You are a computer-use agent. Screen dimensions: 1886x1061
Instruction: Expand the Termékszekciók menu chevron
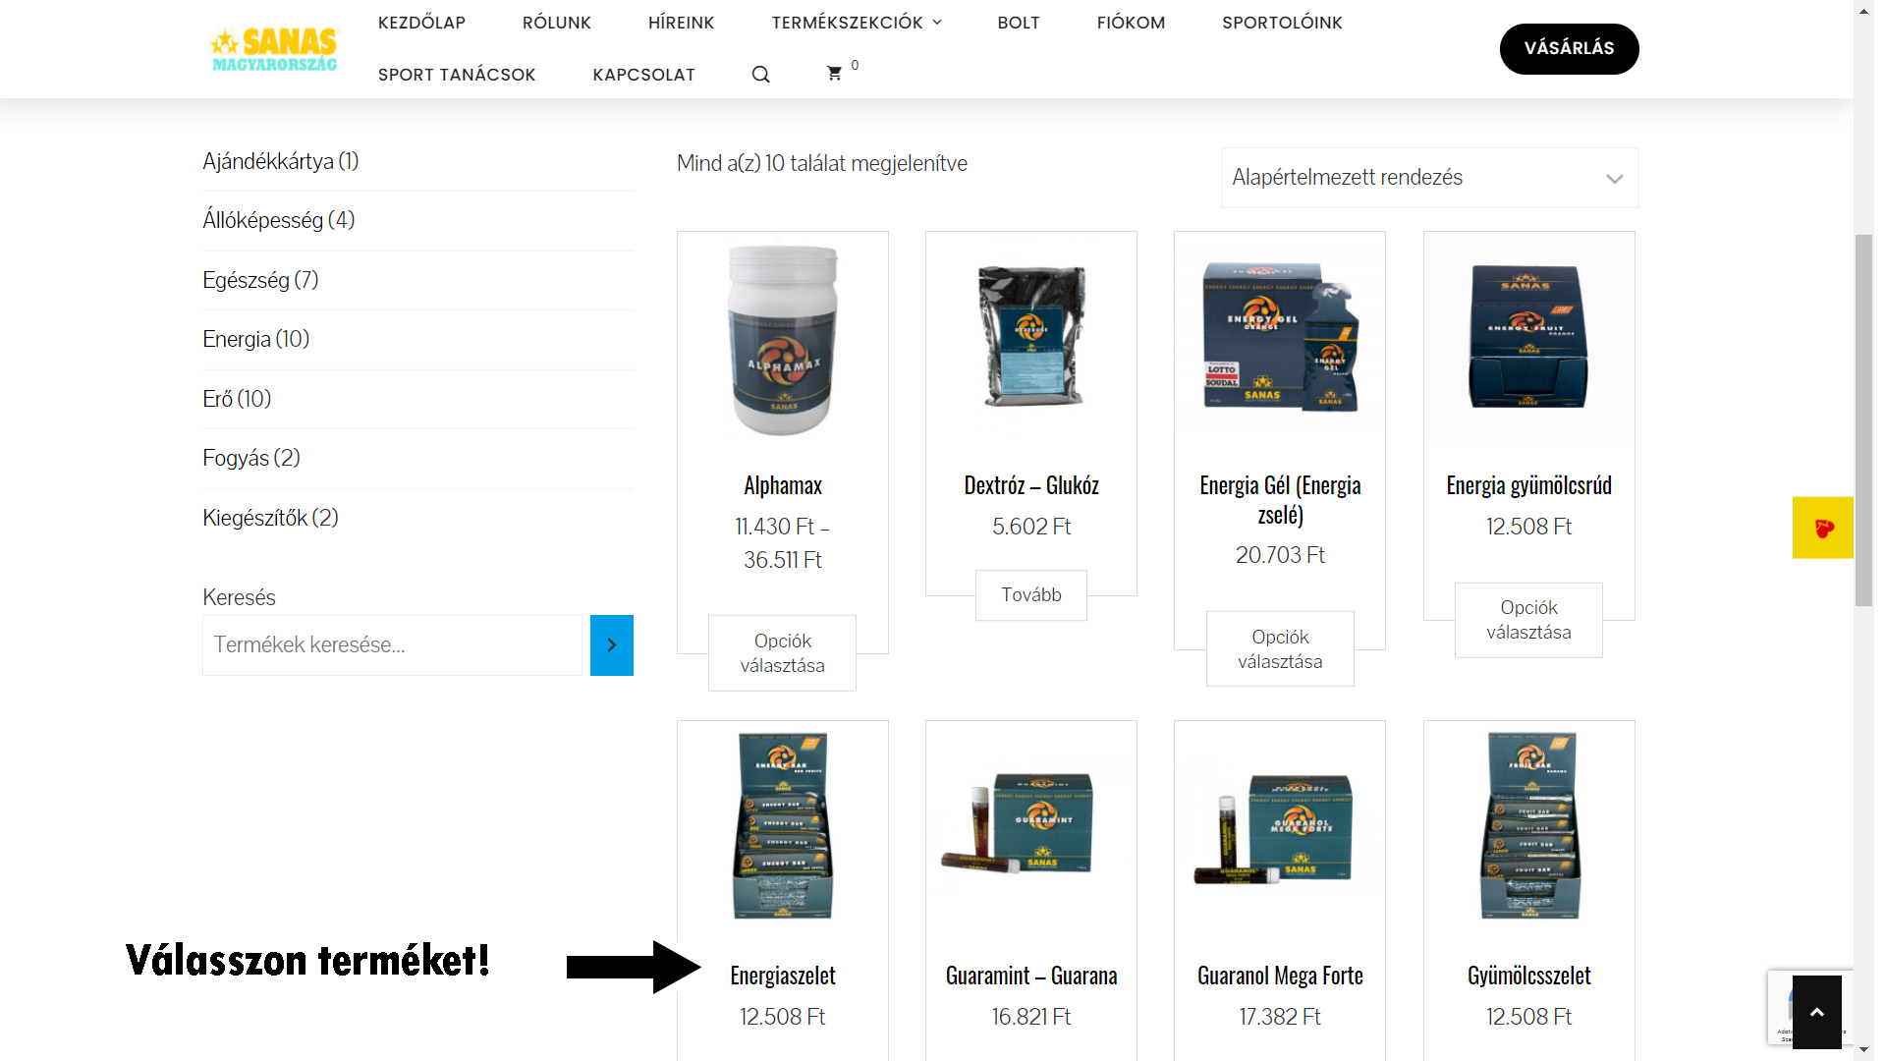[937, 23]
